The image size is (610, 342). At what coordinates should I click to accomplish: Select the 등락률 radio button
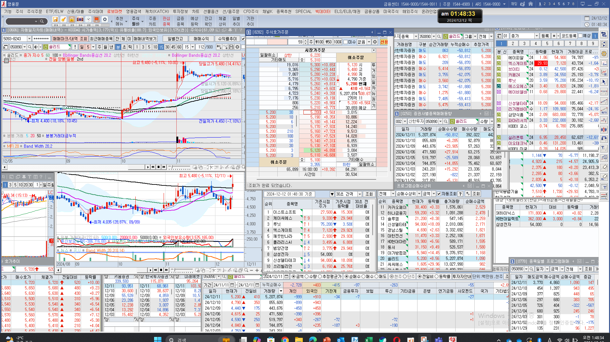[x=437, y=276]
